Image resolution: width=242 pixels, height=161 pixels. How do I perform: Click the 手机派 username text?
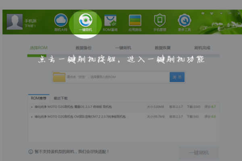(31, 21)
